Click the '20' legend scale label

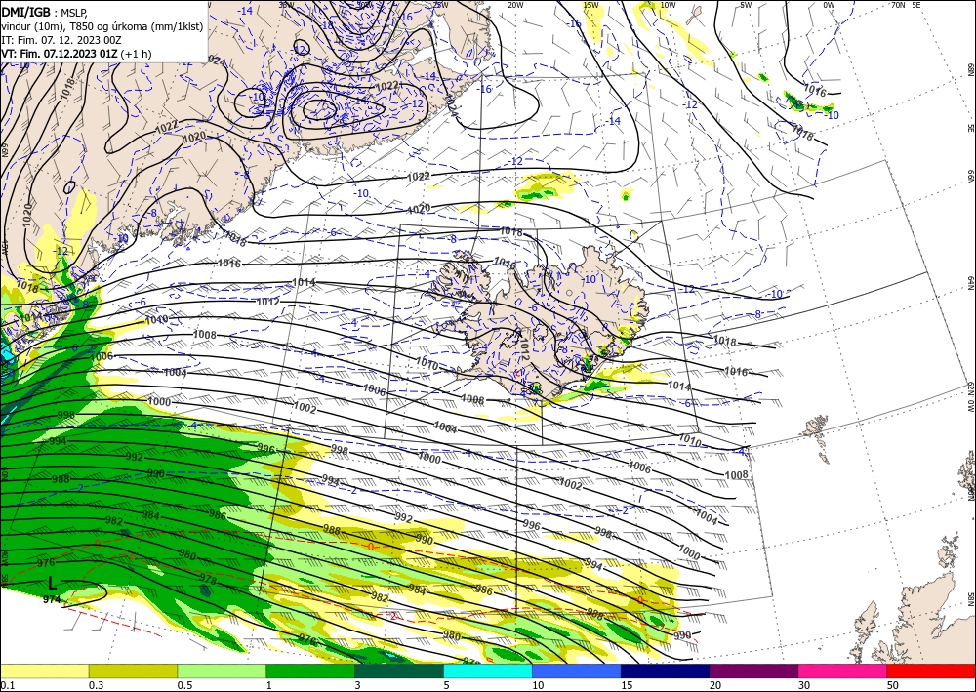coord(715,685)
